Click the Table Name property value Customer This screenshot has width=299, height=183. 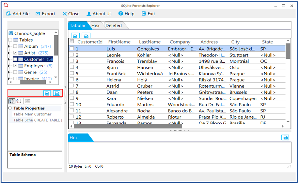(x=43, y=114)
